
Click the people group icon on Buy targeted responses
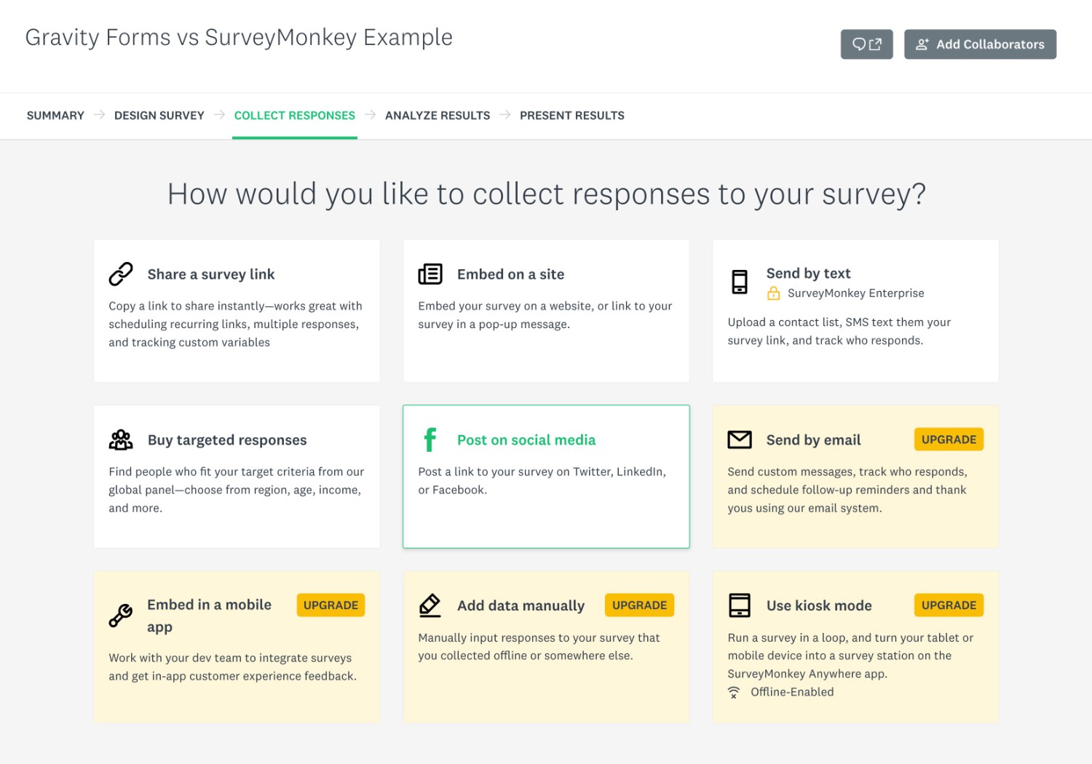click(121, 440)
